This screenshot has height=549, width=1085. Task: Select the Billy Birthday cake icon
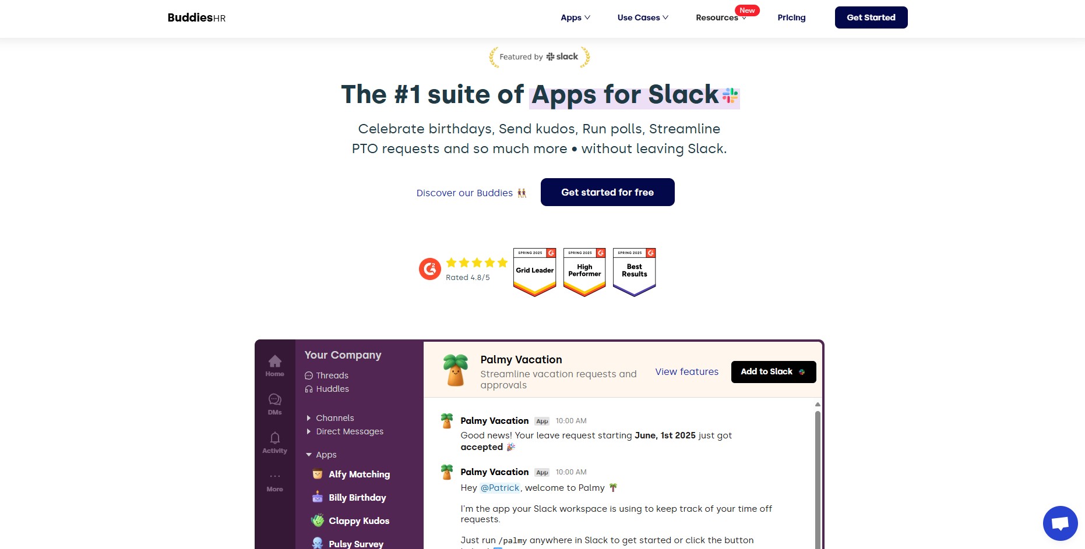pos(318,497)
